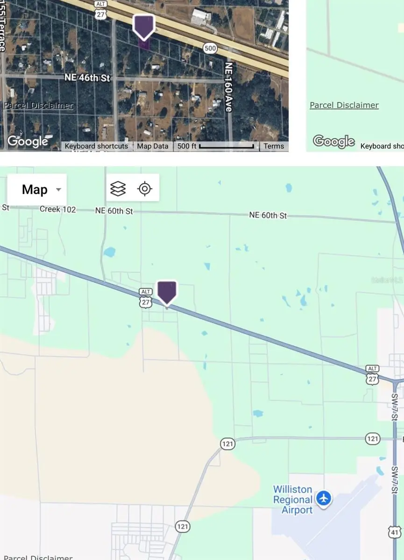The image size is (404, 560).
Task: Click the my-location crosshair icon
Action: coord(145,189)
